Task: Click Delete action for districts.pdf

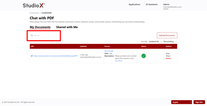Action: coord(168,58)
